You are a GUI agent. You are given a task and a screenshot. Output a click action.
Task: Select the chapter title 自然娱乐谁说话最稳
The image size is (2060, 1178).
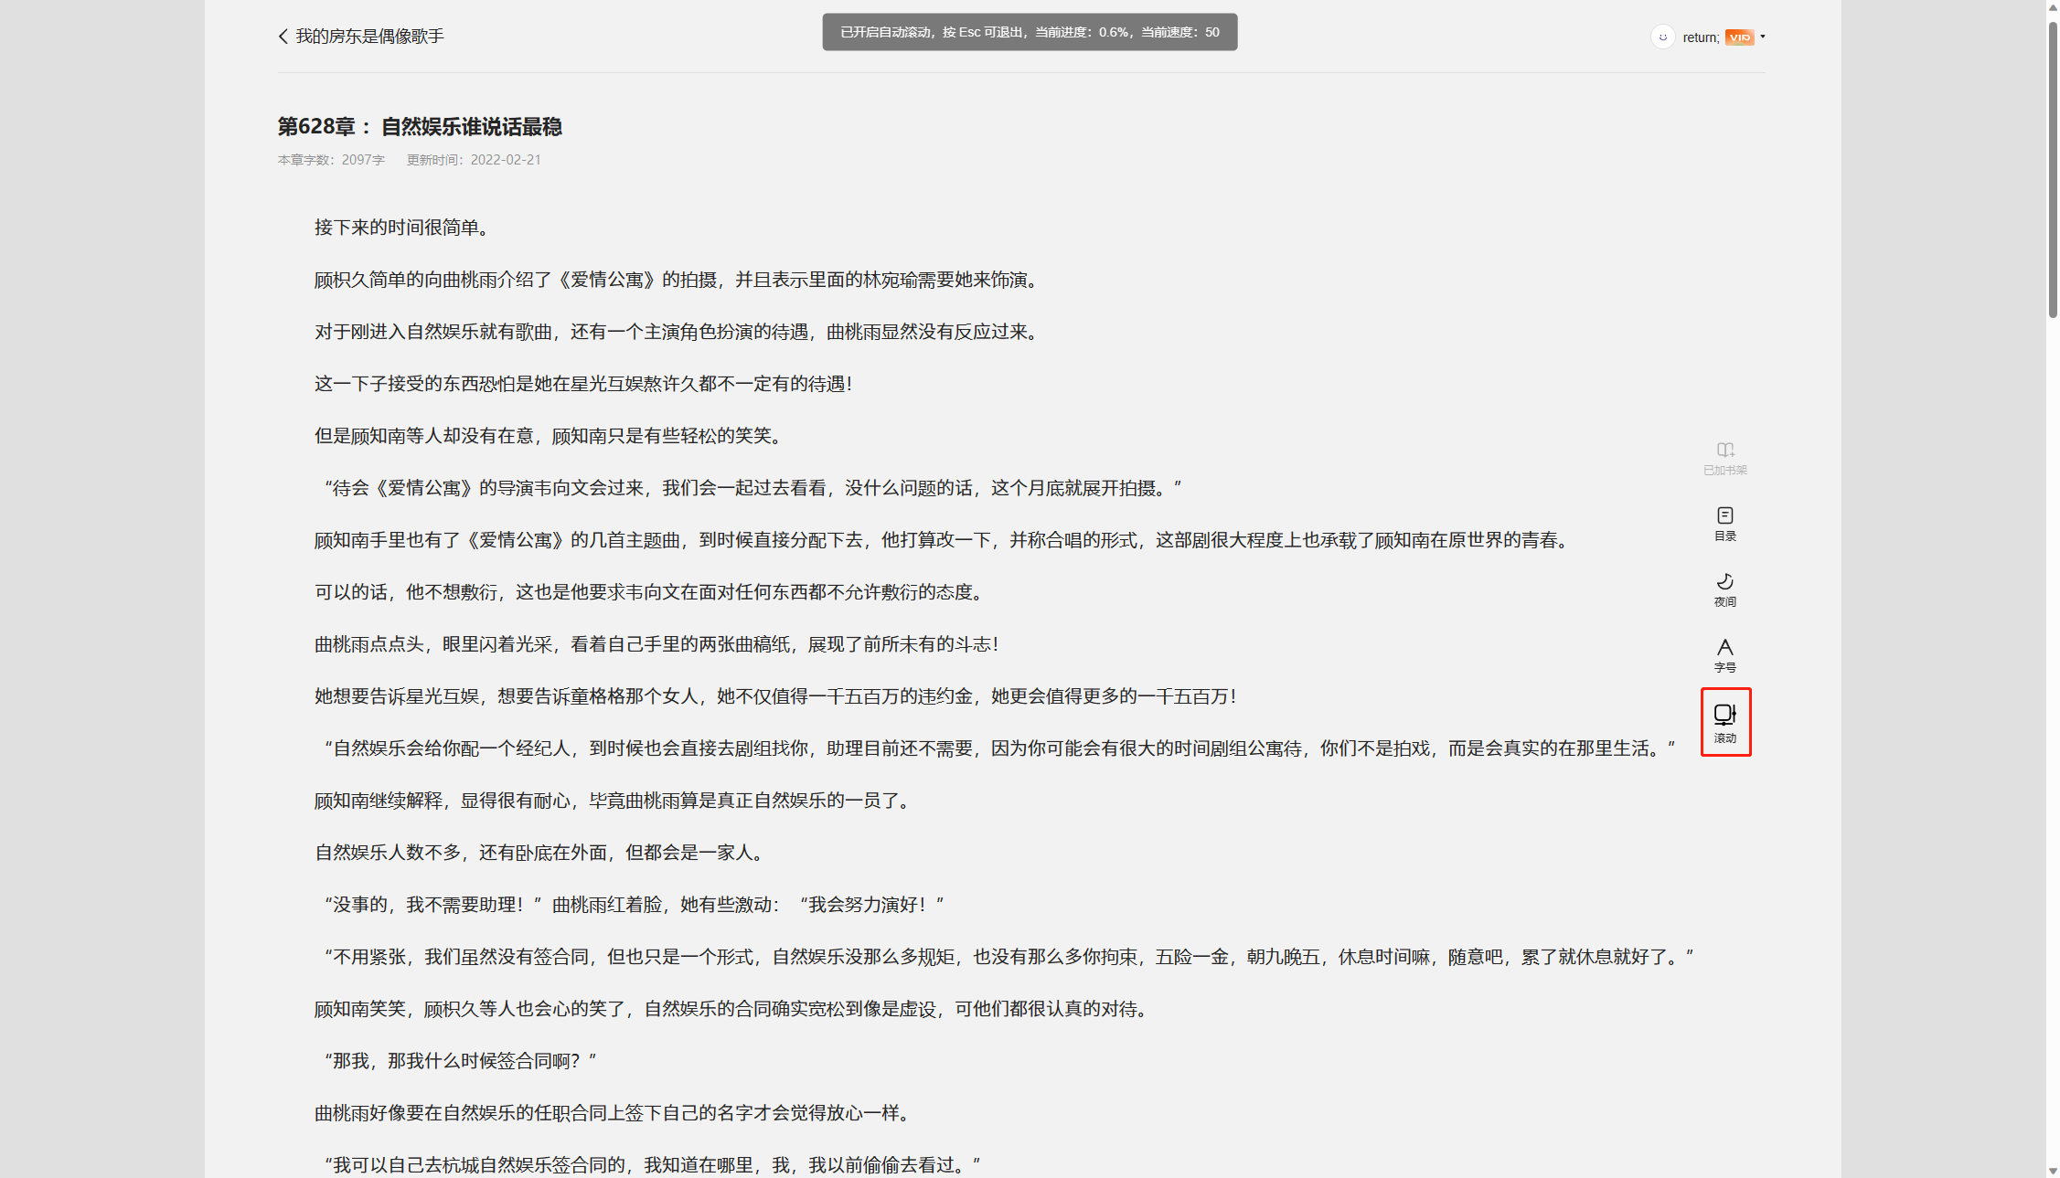click(x=472, y=127)
